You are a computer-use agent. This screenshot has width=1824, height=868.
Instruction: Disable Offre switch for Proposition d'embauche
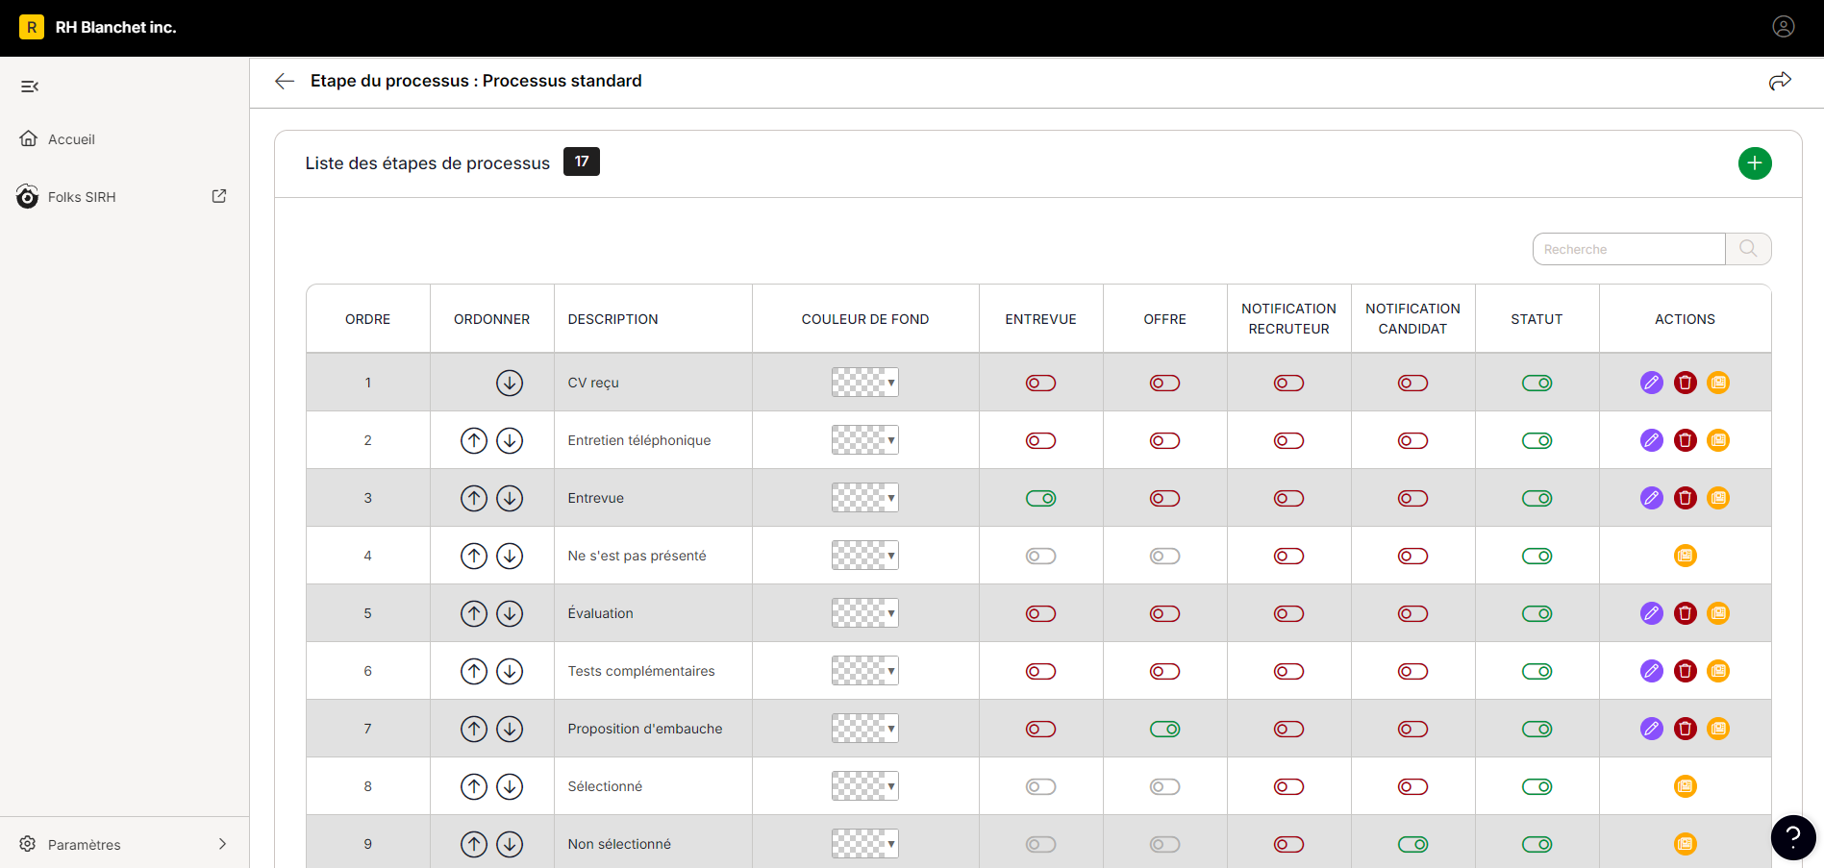1165,729
